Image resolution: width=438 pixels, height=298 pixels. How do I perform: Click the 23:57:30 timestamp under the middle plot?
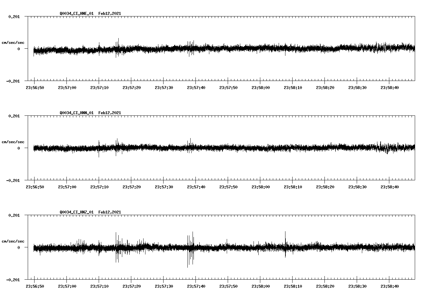[x=164, y=186]
